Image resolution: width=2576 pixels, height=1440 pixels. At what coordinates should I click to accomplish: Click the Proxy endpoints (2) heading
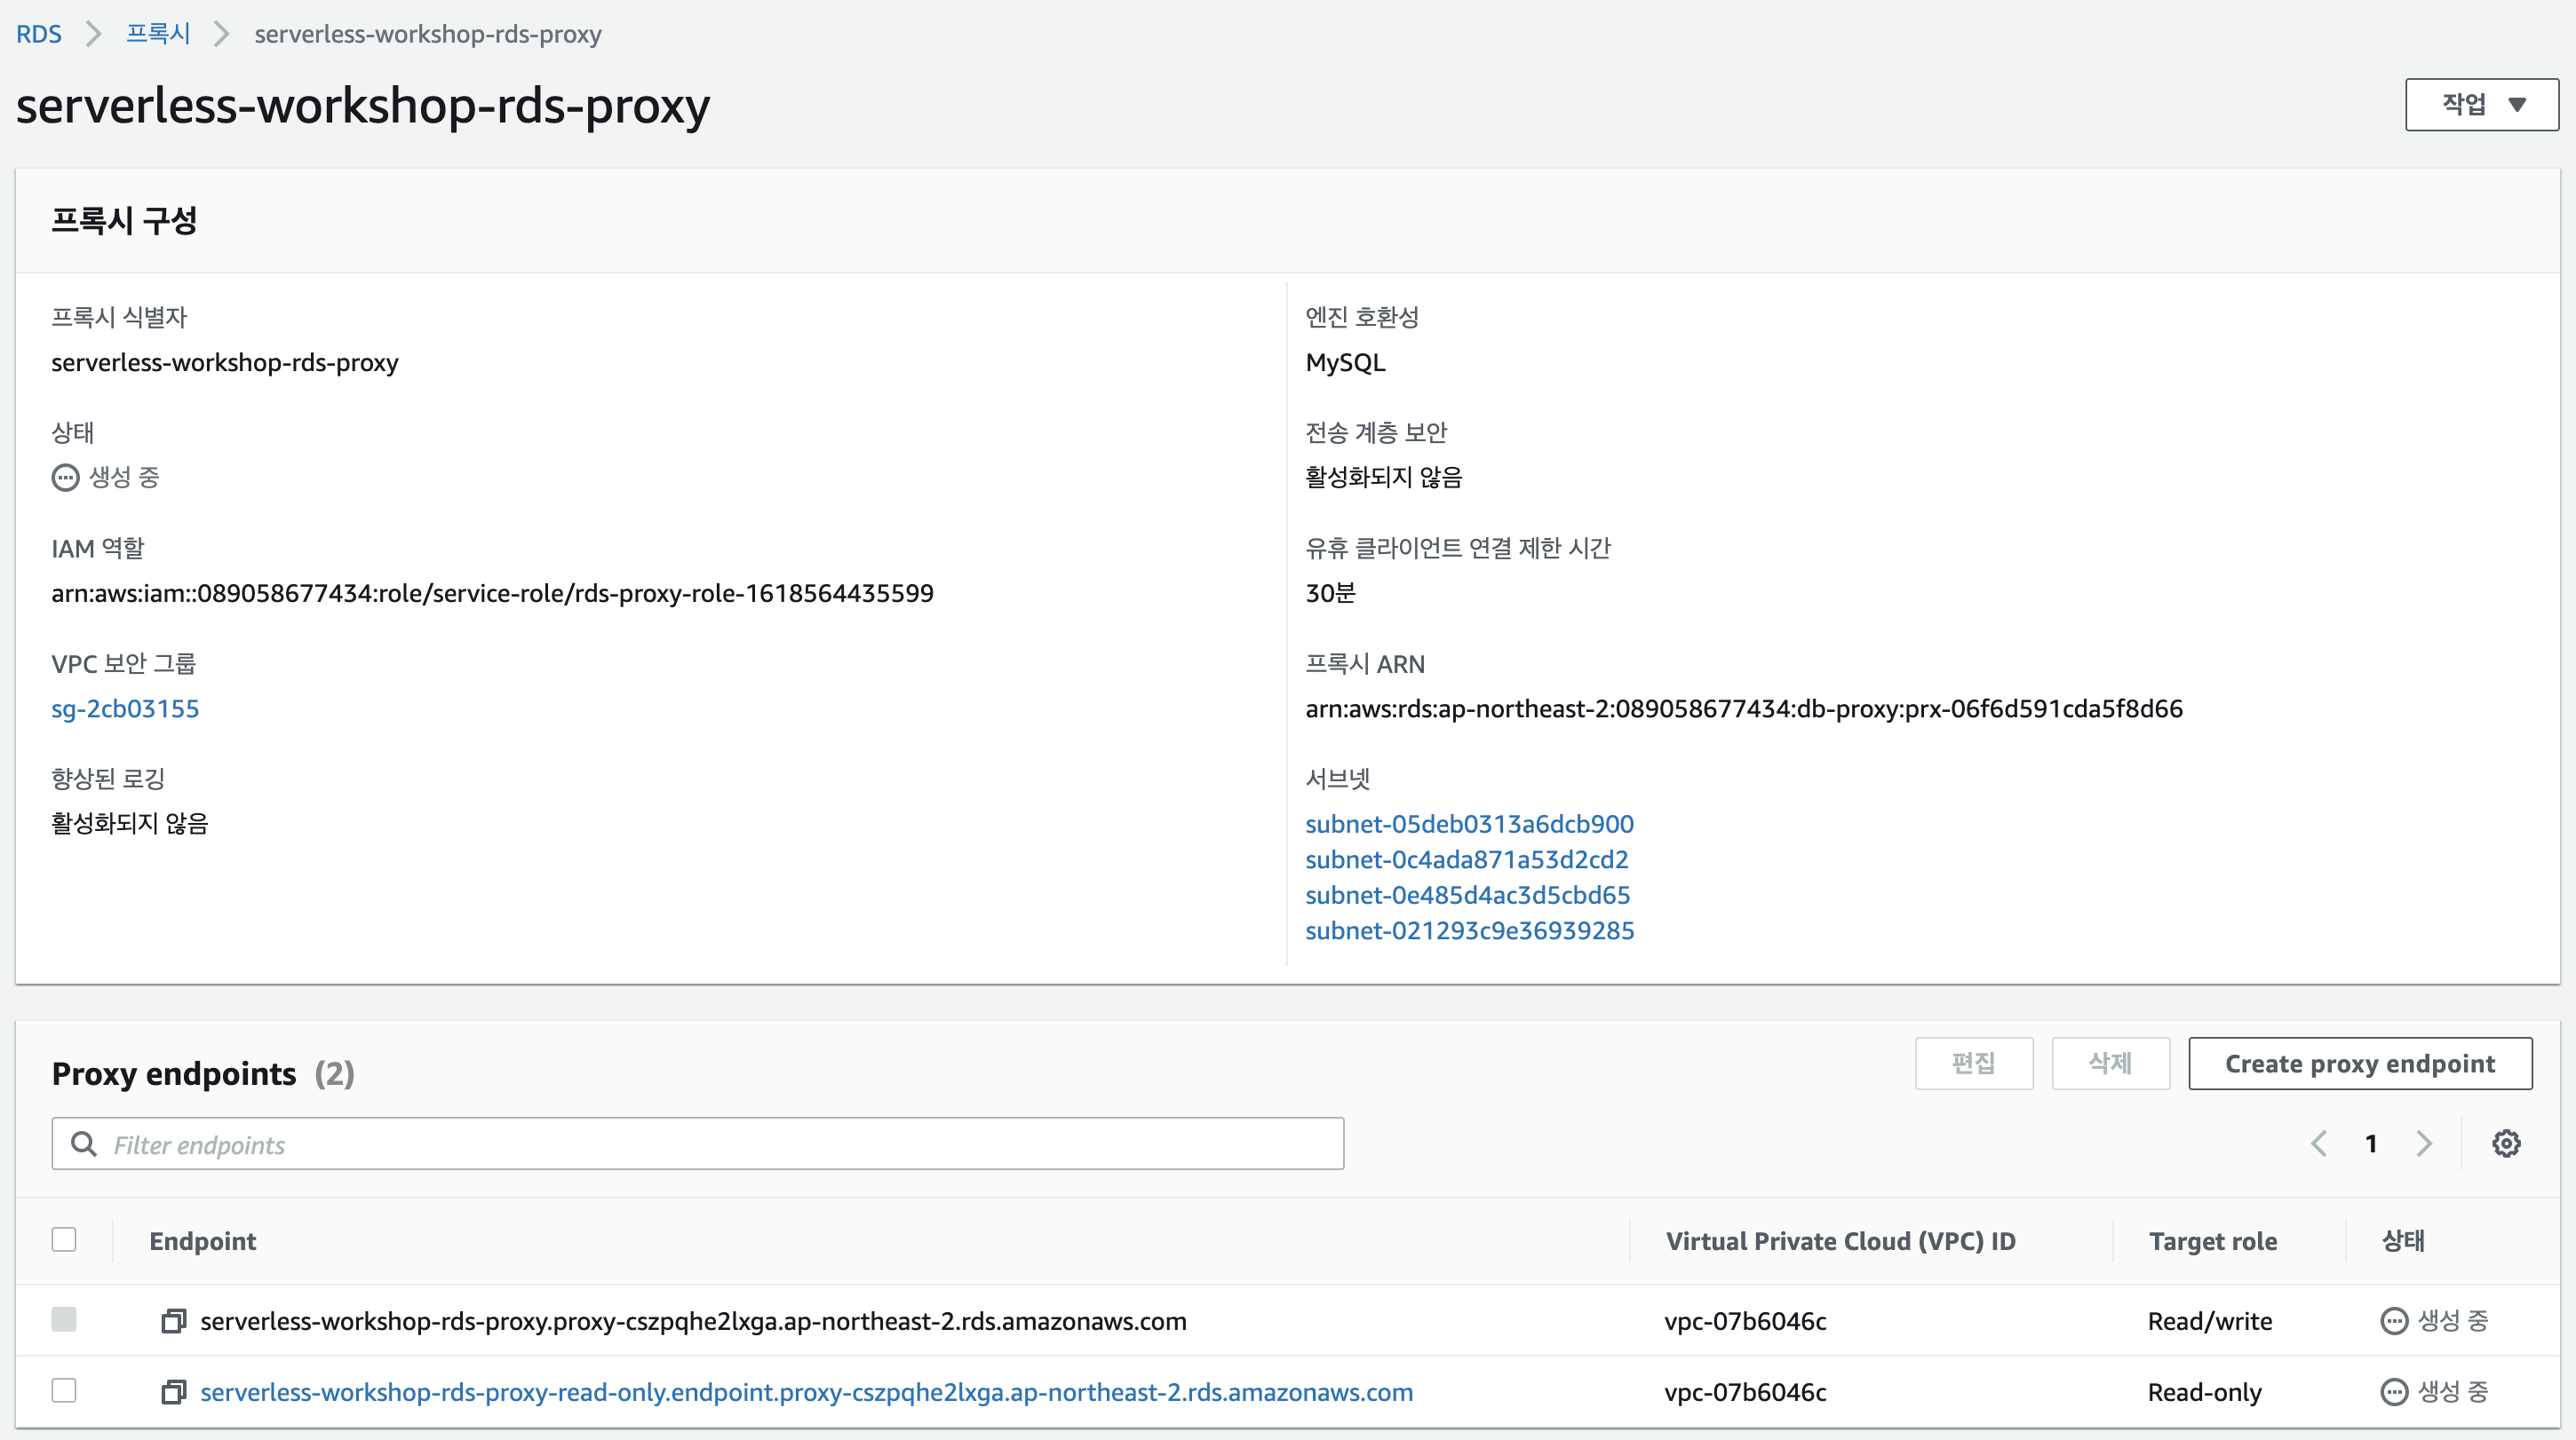pos(203,1073)
